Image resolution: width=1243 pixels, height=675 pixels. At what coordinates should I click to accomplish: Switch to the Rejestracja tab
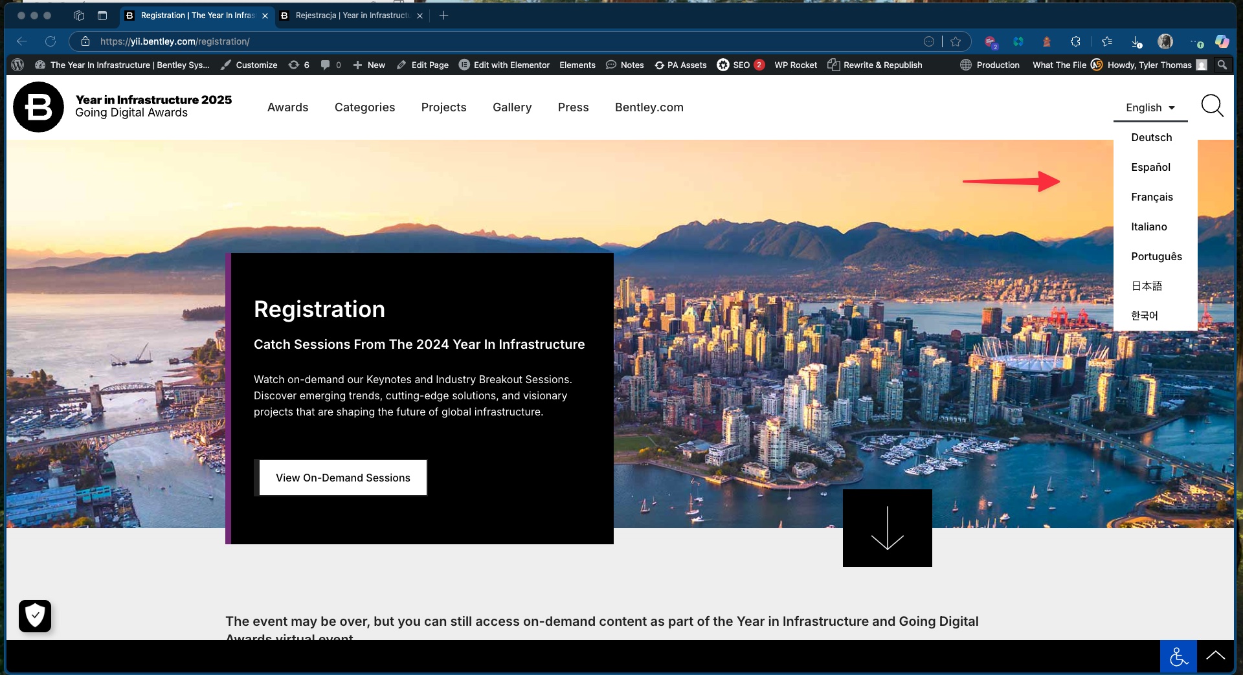pos(351,16)
